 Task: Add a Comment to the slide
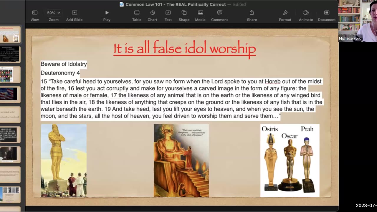tap(219, 16)
